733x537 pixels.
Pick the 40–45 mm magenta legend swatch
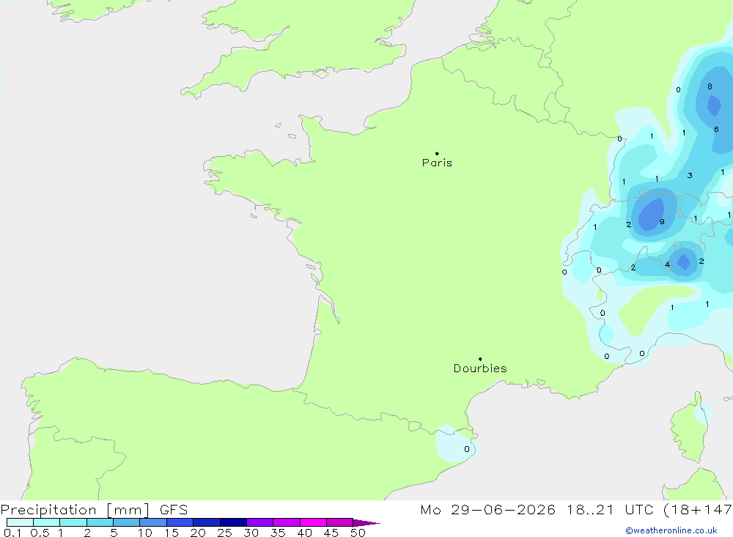(x=313, y=522)
